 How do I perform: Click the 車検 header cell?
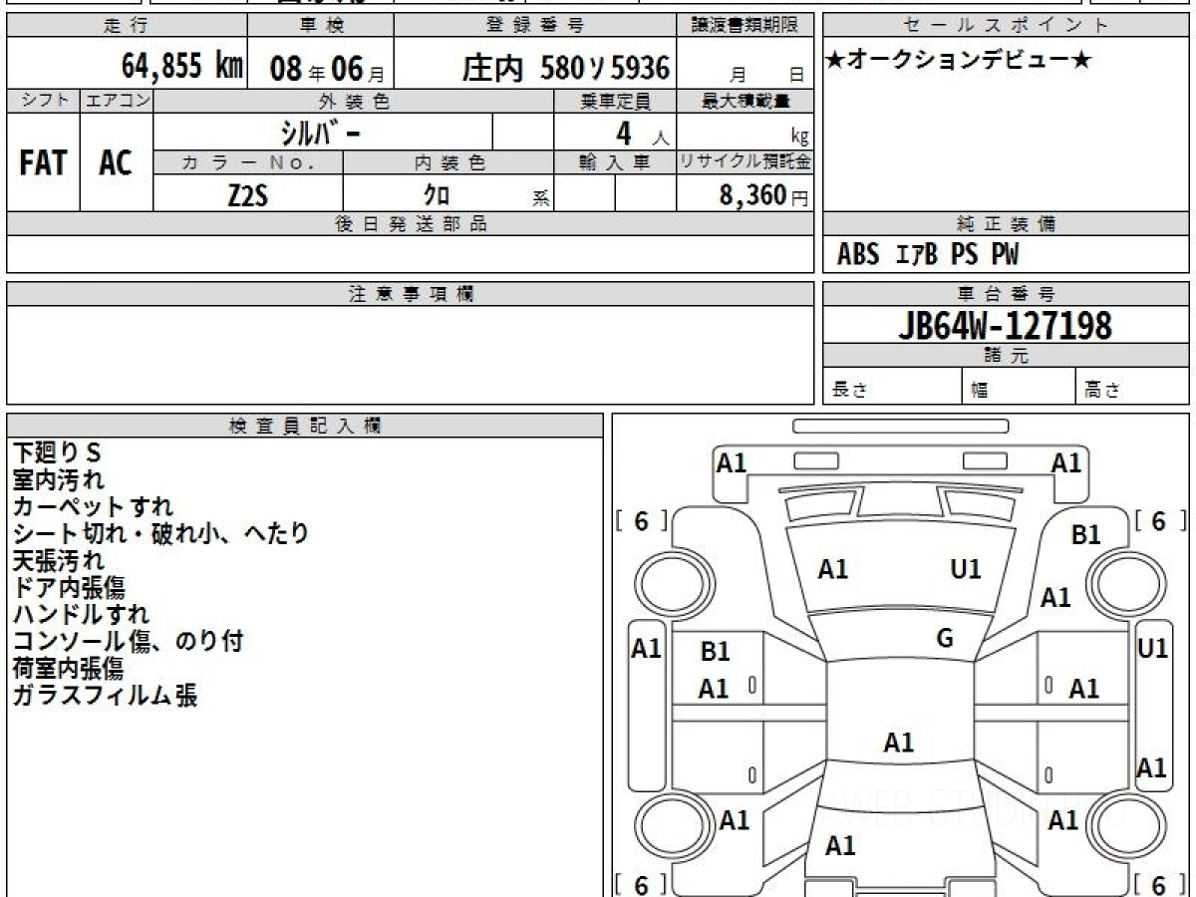click(x=320, y=26)
